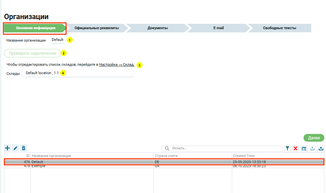Click the greyed-out import icon

(312, 149)
